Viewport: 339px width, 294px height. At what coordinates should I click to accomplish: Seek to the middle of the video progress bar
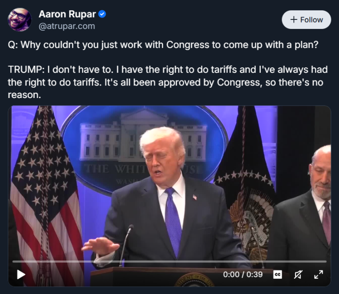click(x=169, y=261)
